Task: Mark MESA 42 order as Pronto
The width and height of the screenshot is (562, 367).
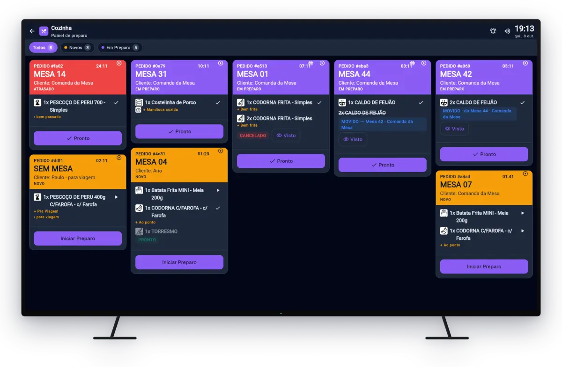Action: (x=484, y=154)
